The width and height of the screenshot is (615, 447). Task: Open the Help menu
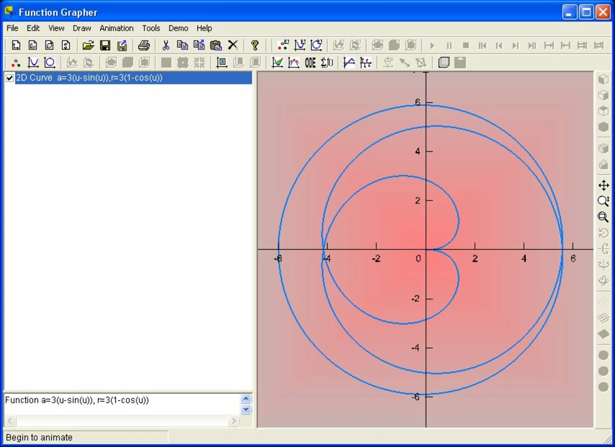(204, 28)
